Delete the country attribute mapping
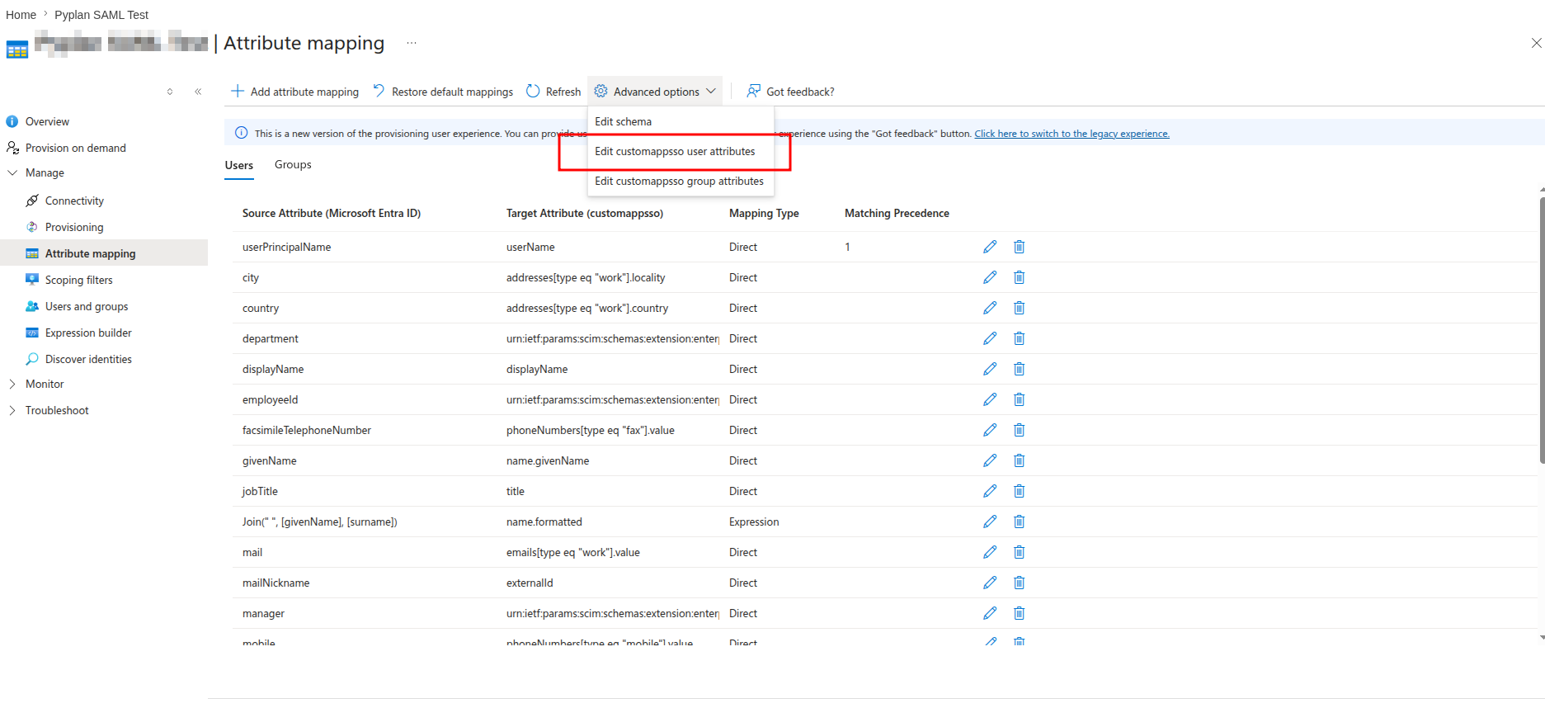 pos(1020,308)
